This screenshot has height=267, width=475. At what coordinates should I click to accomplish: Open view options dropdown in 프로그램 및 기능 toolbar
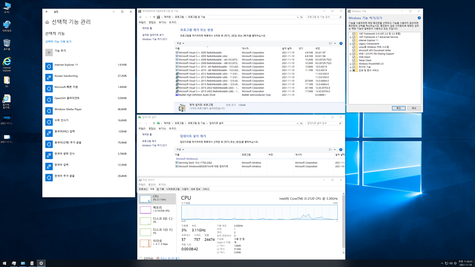click(x=335, y=43)
